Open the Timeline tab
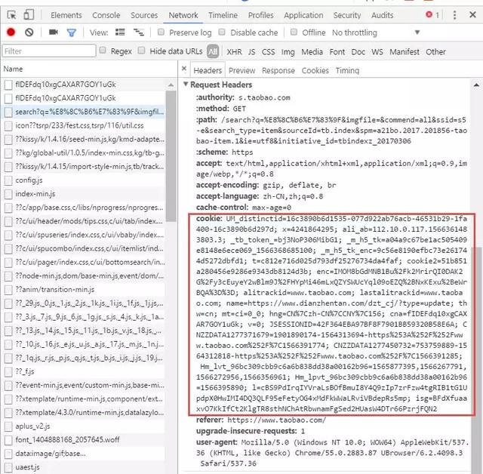The image size is (483, 474). 223,15
